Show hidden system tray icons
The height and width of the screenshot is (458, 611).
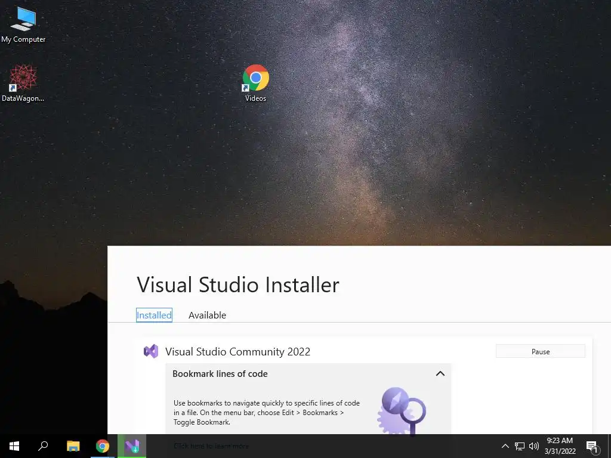click(505, 446)
